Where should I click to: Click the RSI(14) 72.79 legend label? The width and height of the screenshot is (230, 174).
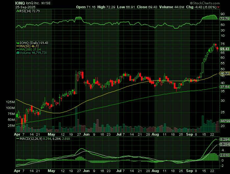(x=30, y=11)
